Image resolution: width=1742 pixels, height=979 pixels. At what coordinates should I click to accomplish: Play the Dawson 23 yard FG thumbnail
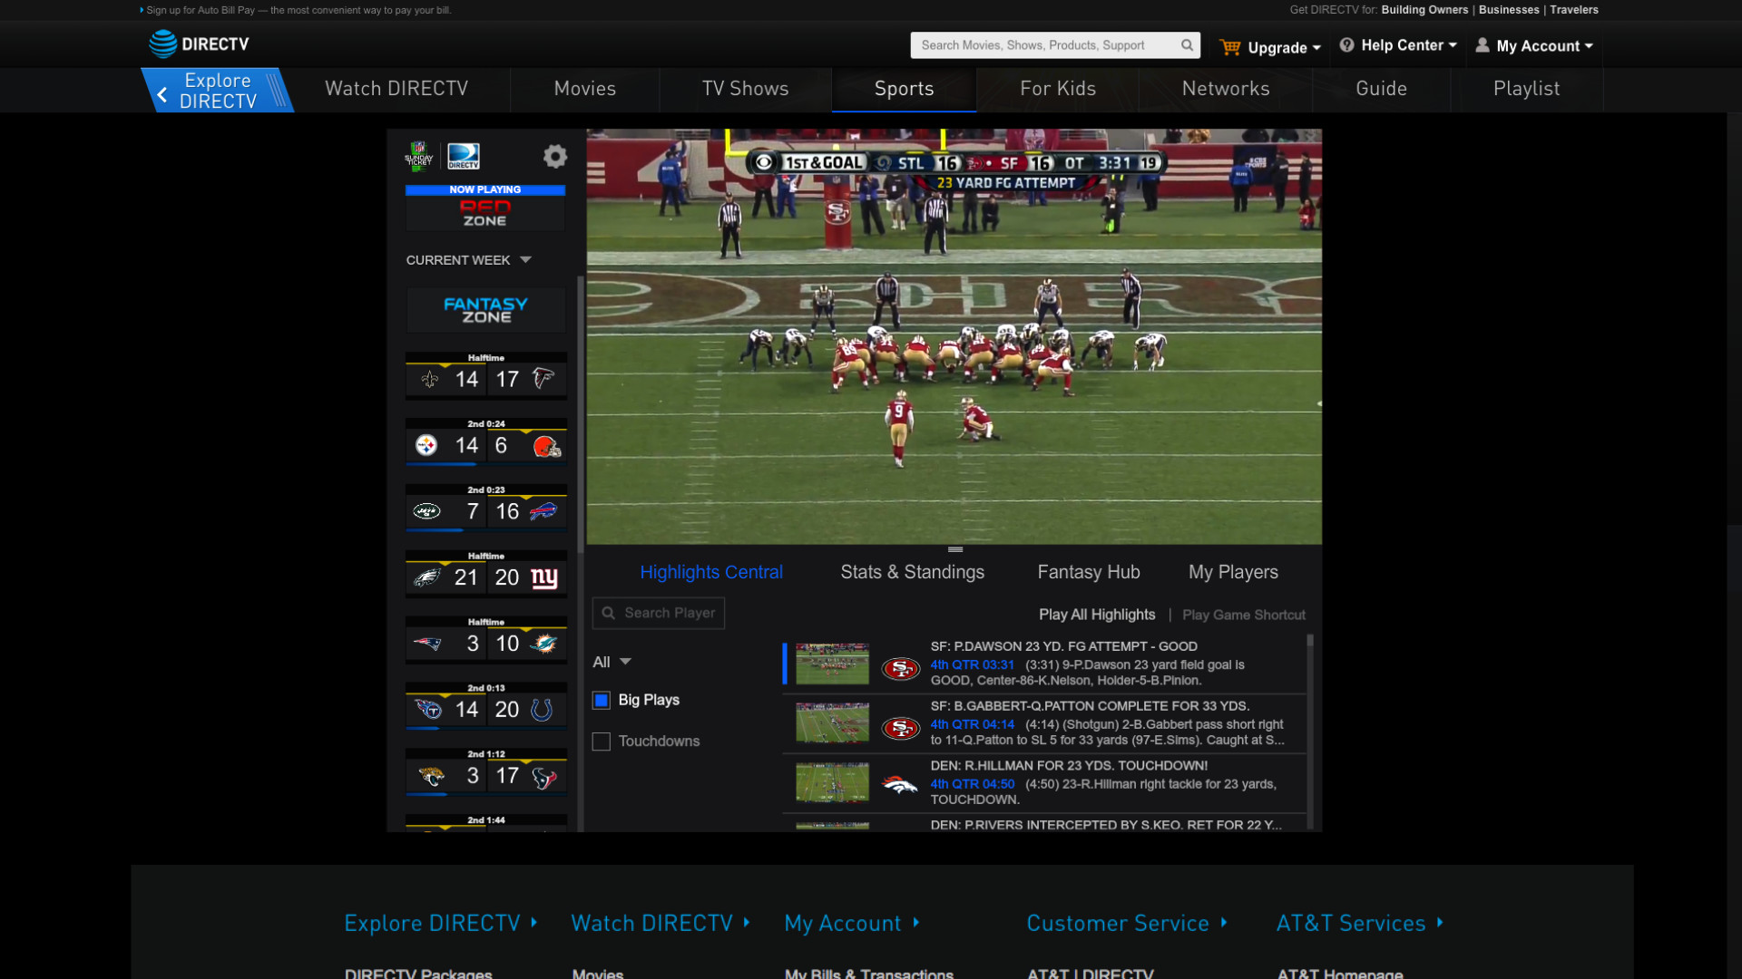832,664
